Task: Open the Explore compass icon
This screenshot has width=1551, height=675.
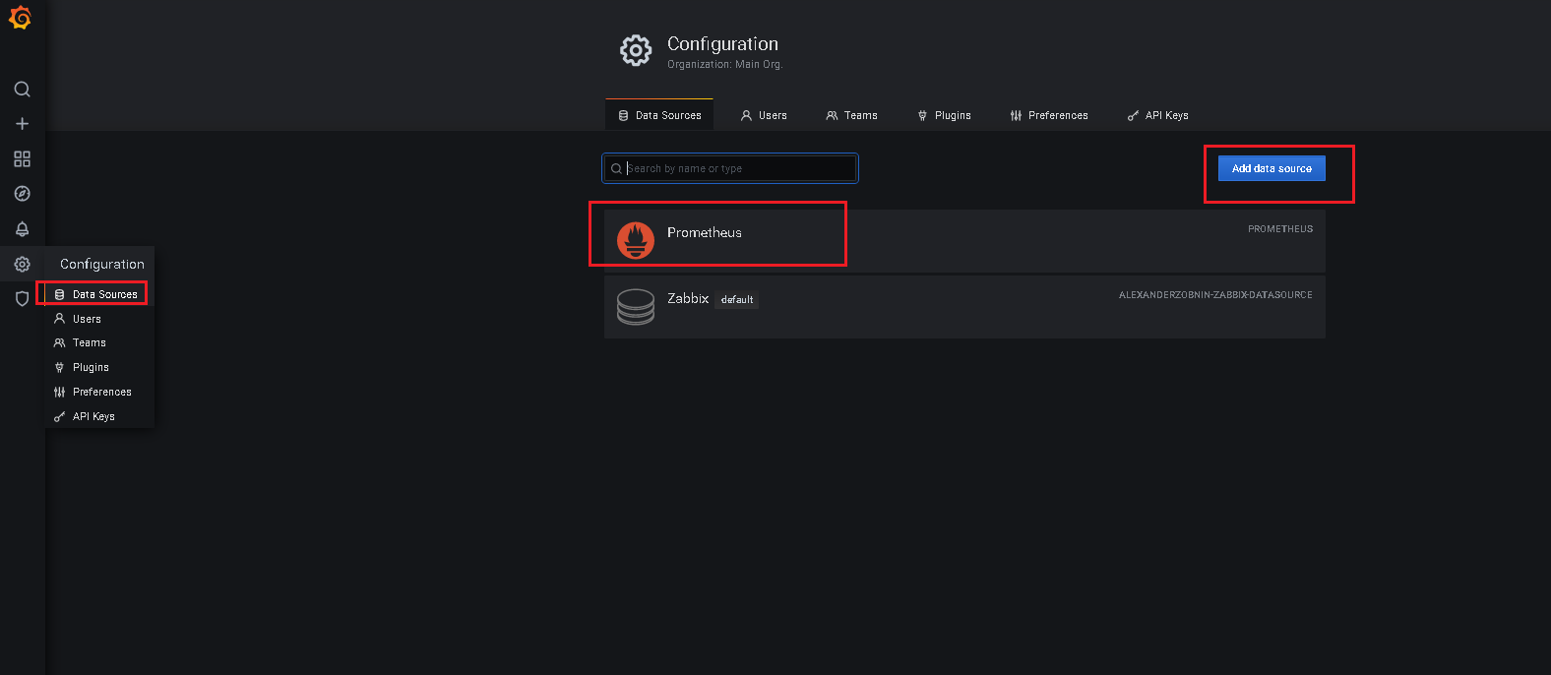Action: point(22,194)
